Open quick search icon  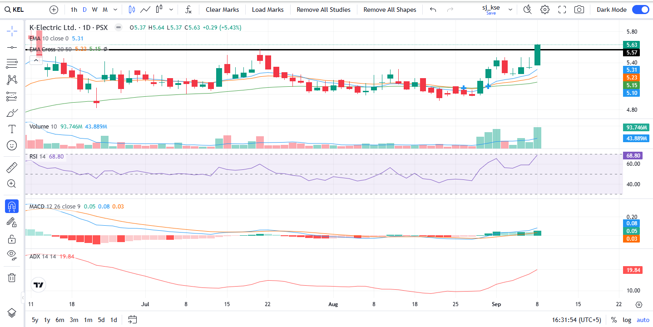coord(527,10)
